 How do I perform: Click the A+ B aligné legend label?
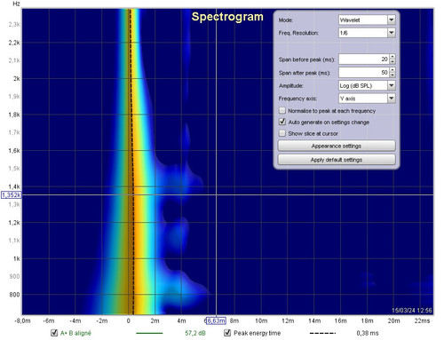point(75,333)
